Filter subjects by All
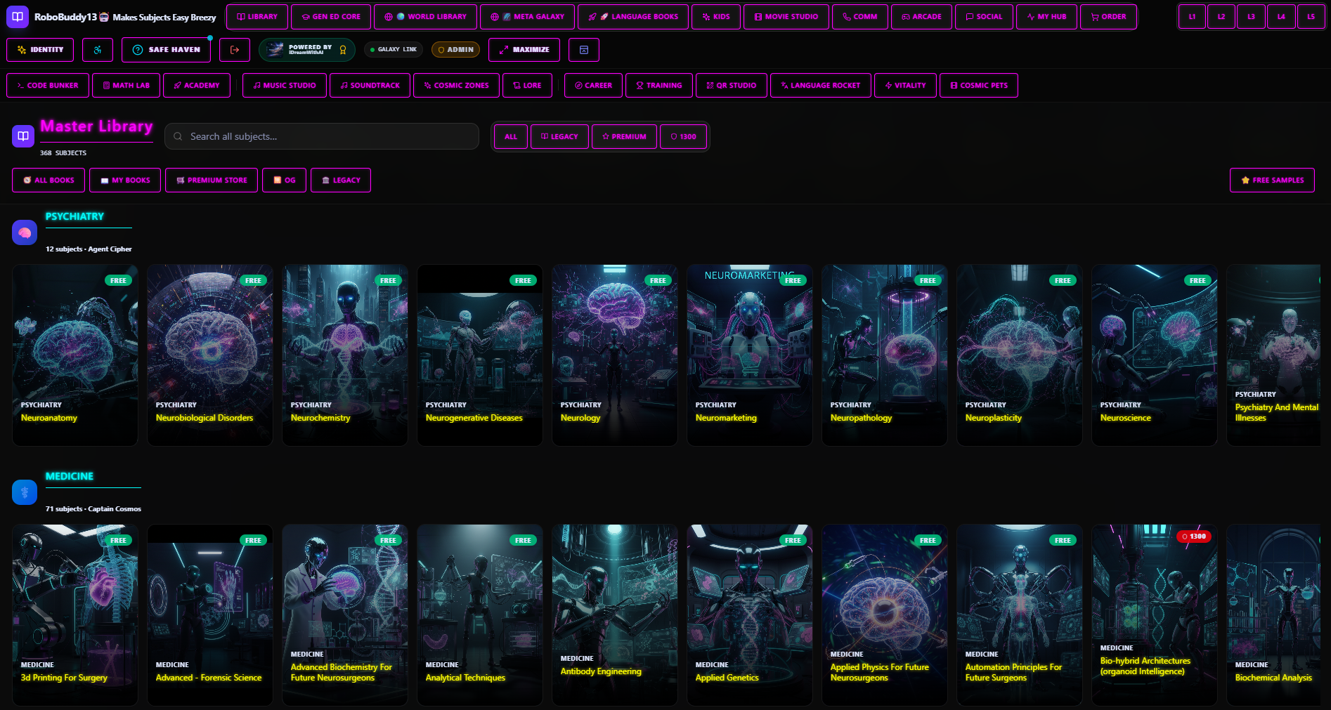This screenshot has height=710, width=1331. [511, 137]
